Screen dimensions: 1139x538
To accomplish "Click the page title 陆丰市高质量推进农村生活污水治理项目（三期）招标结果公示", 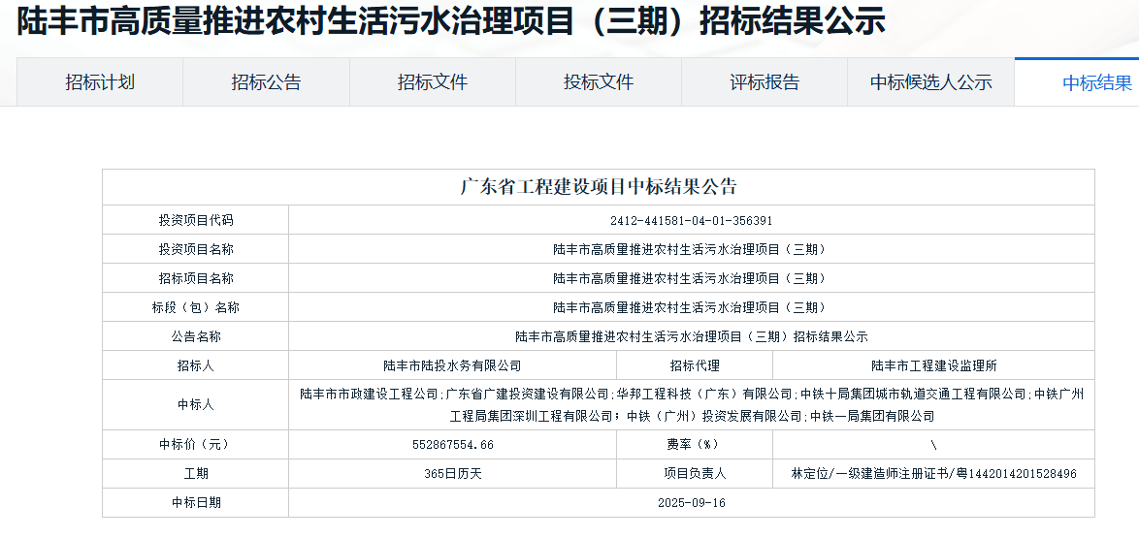I will coord(450,21).
